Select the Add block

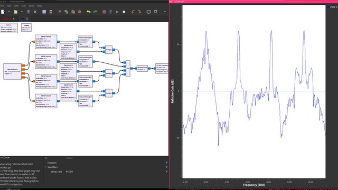click(128, 68)
